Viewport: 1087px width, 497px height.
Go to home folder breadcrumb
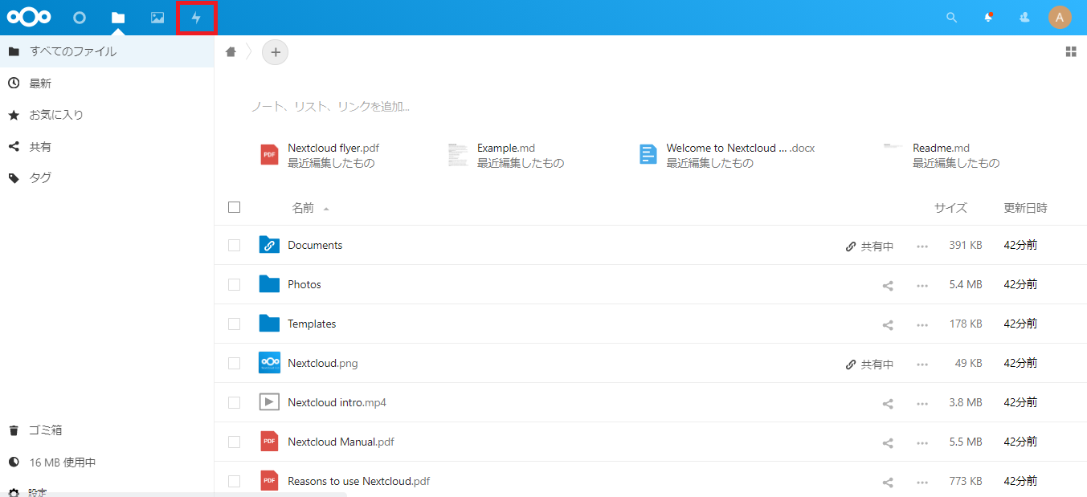pos(231,52)
